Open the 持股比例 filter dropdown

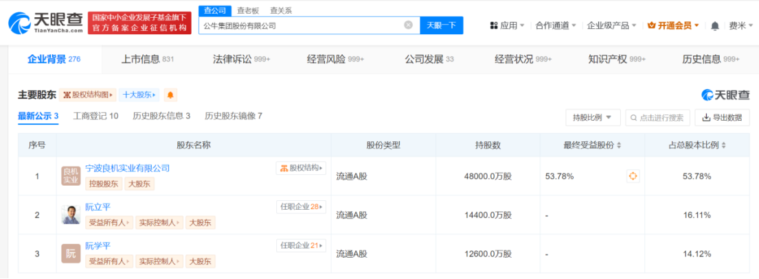pos(593,117)
